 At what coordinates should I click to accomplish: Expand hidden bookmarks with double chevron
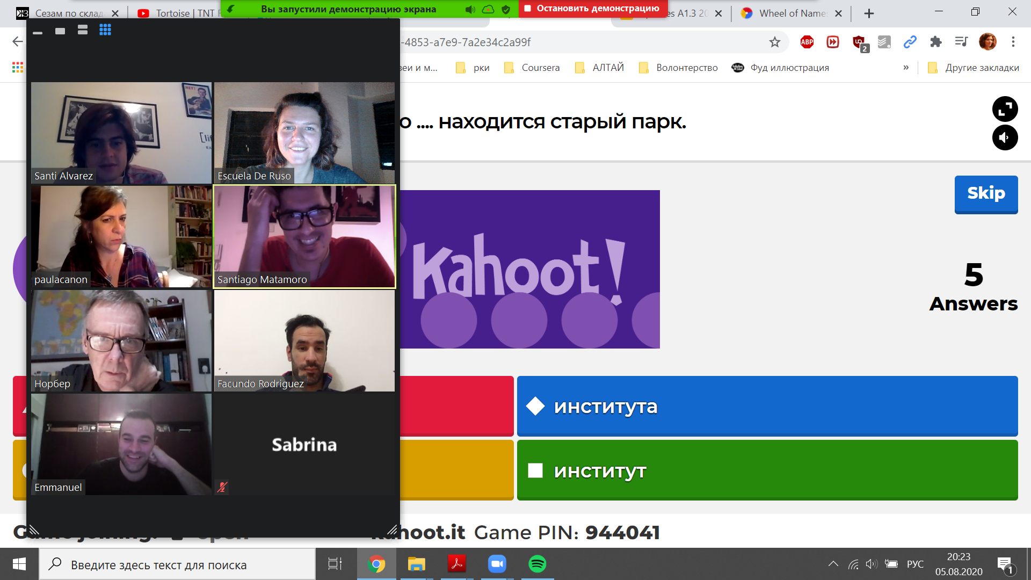[906, 68]
